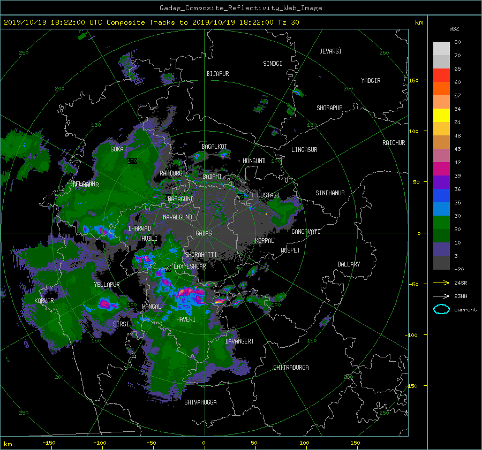The image size is (482, 450).
Task: Click the Gadag_Composite_Reflectivity_Web_Image title
Action: tap(240, 8)
